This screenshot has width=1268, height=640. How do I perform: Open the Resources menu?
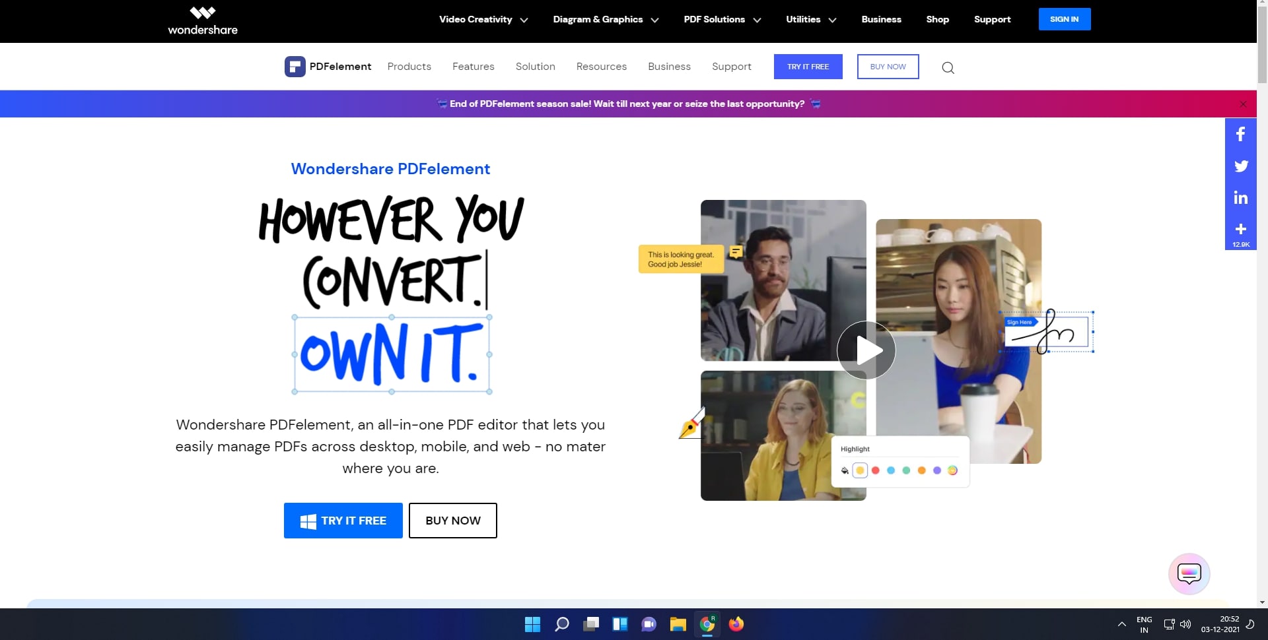(x=601, y=67)
